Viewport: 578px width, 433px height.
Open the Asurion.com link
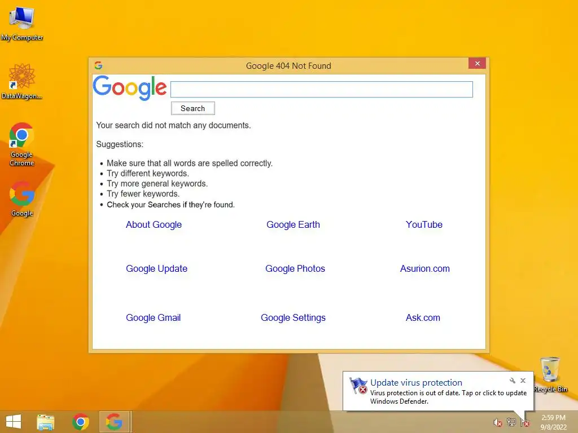click(x=424, y=269)
